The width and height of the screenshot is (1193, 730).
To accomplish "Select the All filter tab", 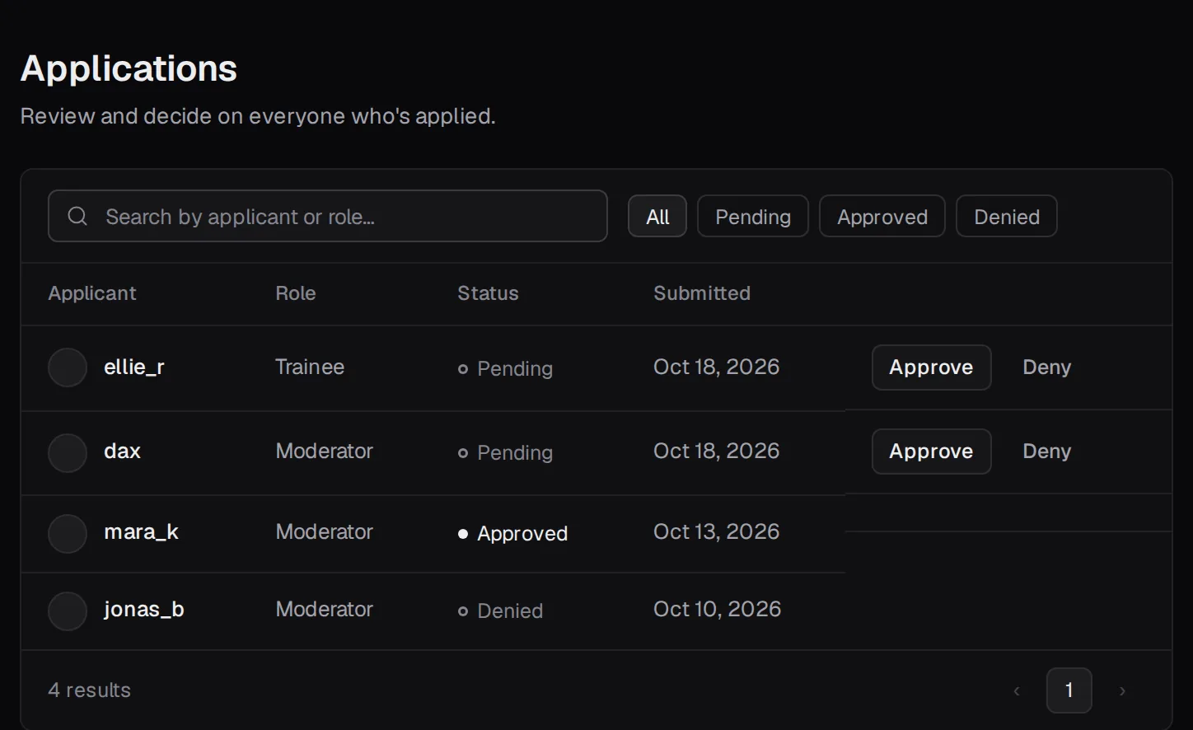I will [657, 216].
